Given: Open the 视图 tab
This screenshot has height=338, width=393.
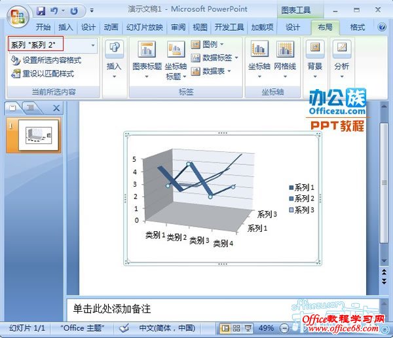Looking at the screenshot, I should click(200, 27).
